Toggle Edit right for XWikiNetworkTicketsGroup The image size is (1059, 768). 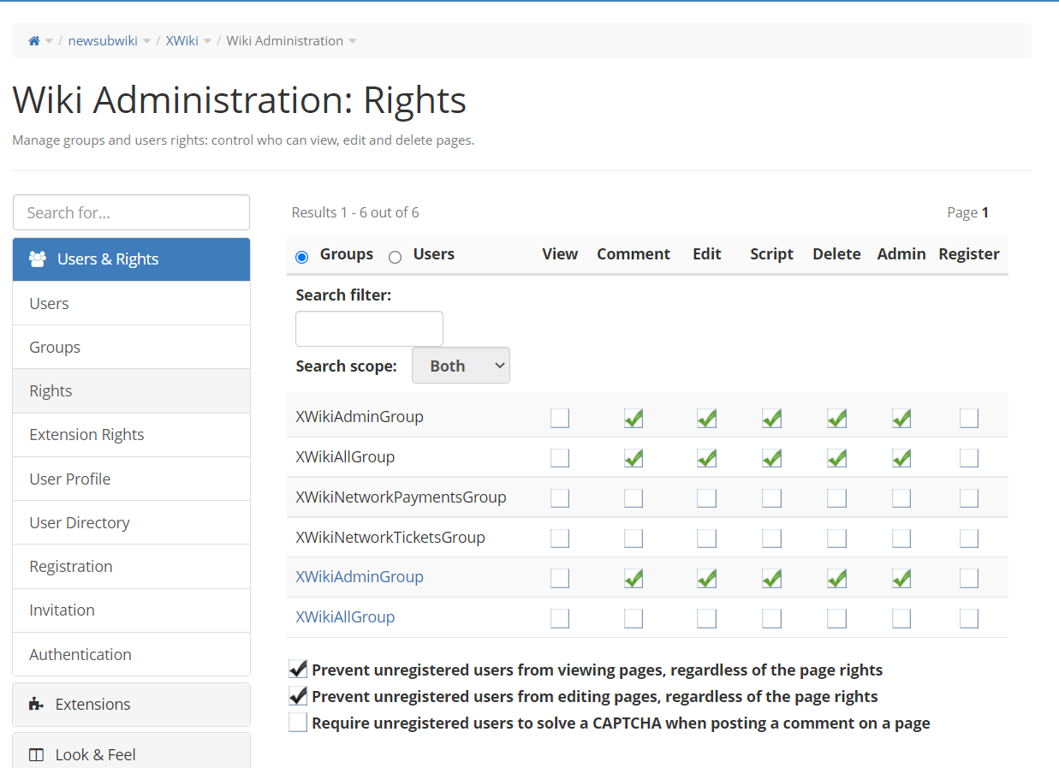[x=706, y=538]
